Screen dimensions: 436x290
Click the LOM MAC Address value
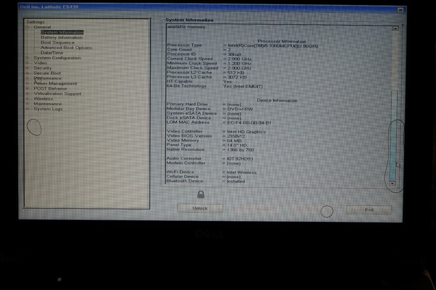[x=249, y=122]
